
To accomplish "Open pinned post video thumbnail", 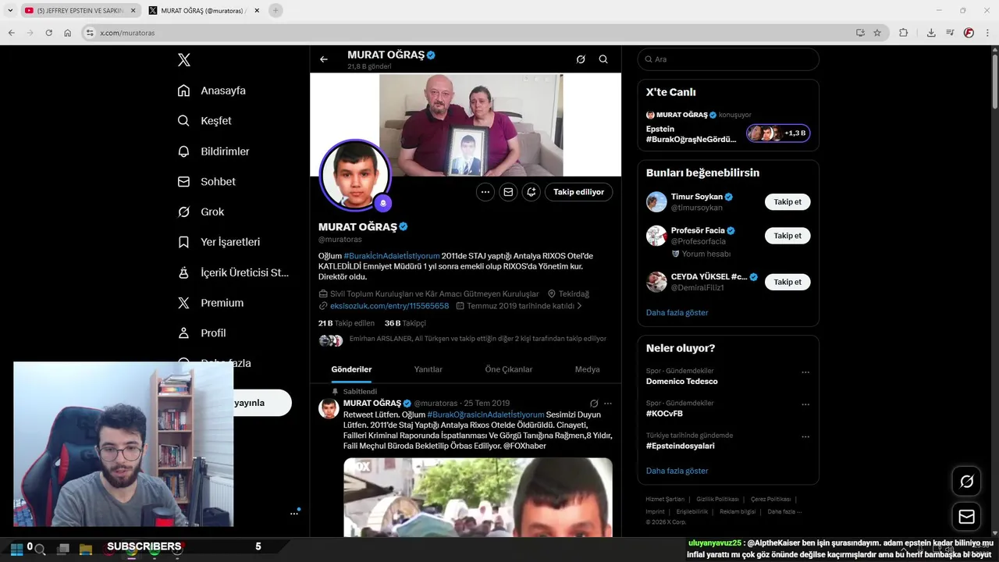I will (x=478, y=497).
